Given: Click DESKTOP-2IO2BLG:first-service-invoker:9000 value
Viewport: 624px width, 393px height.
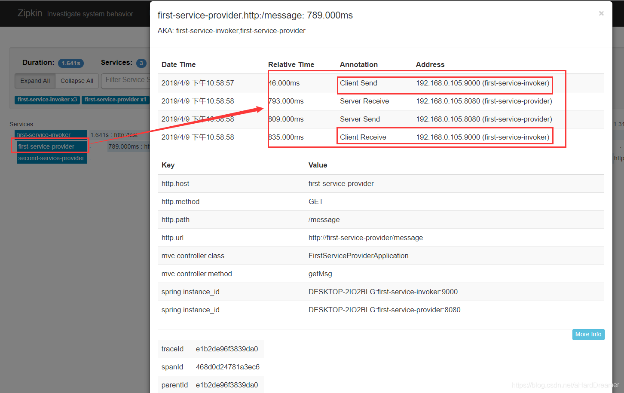Looking at the screenshot, I should (383, 292).
